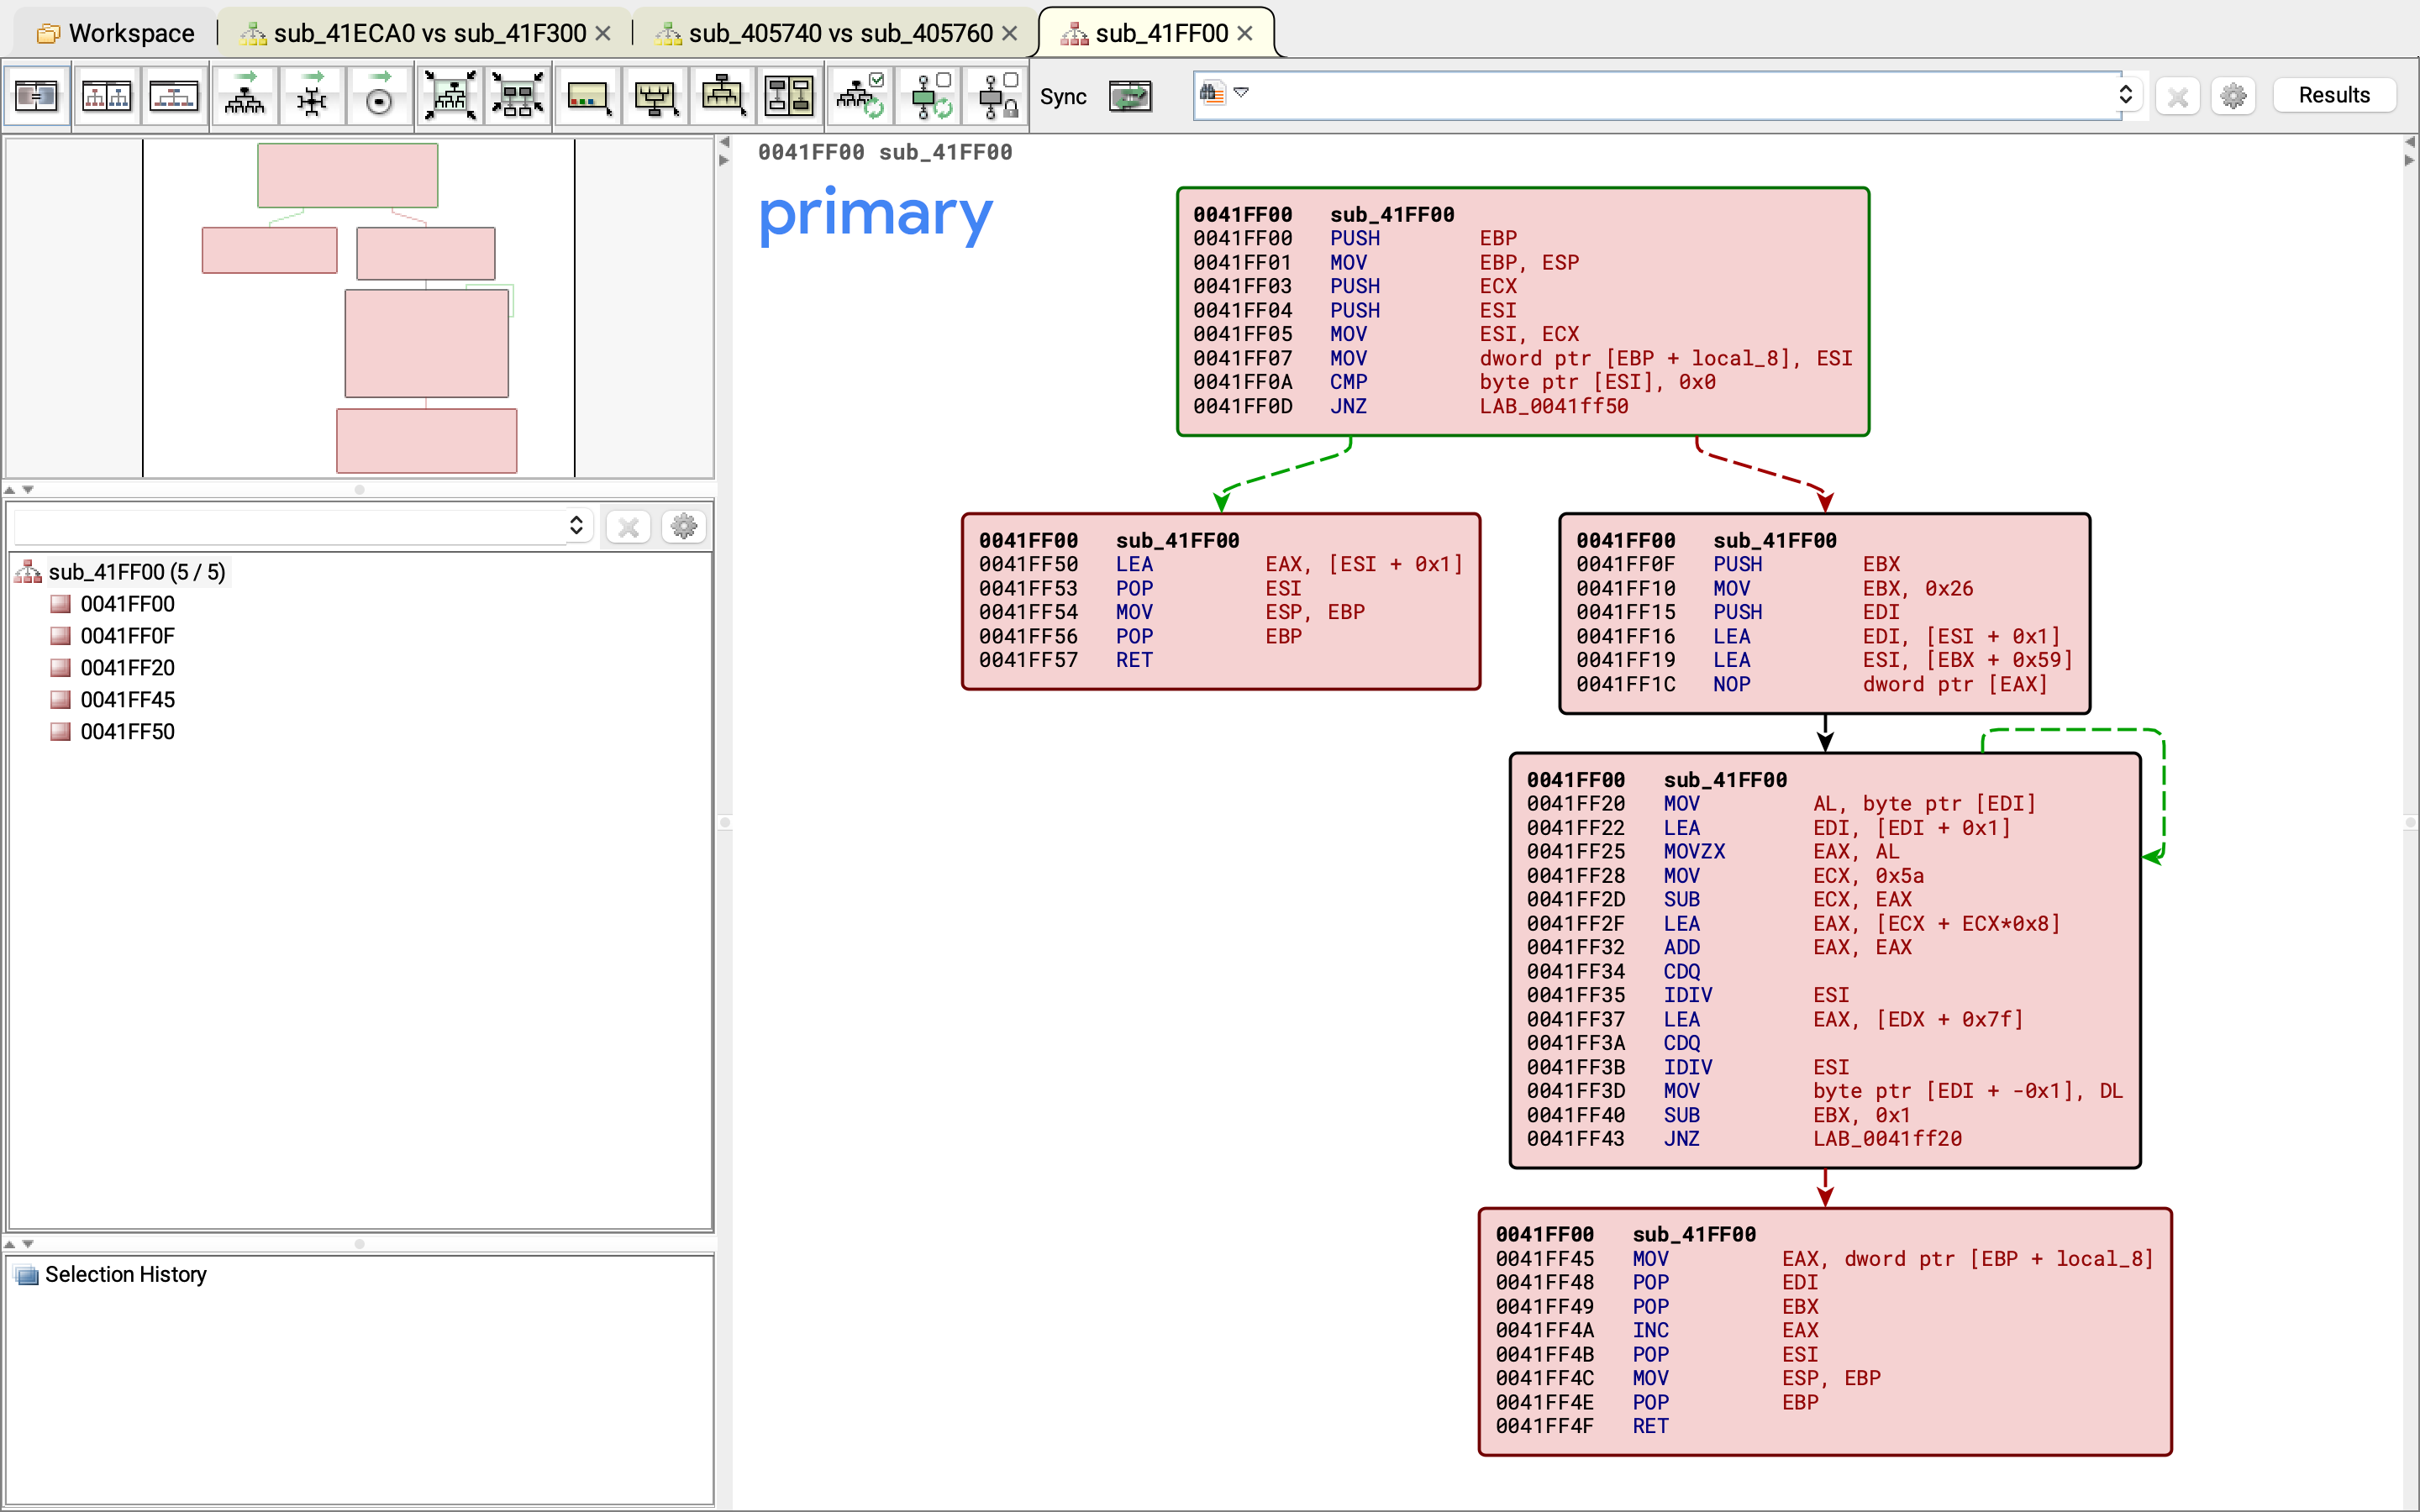2420x1512 pixels.
Task: Clear the tree filter
Action: point(629,526)
